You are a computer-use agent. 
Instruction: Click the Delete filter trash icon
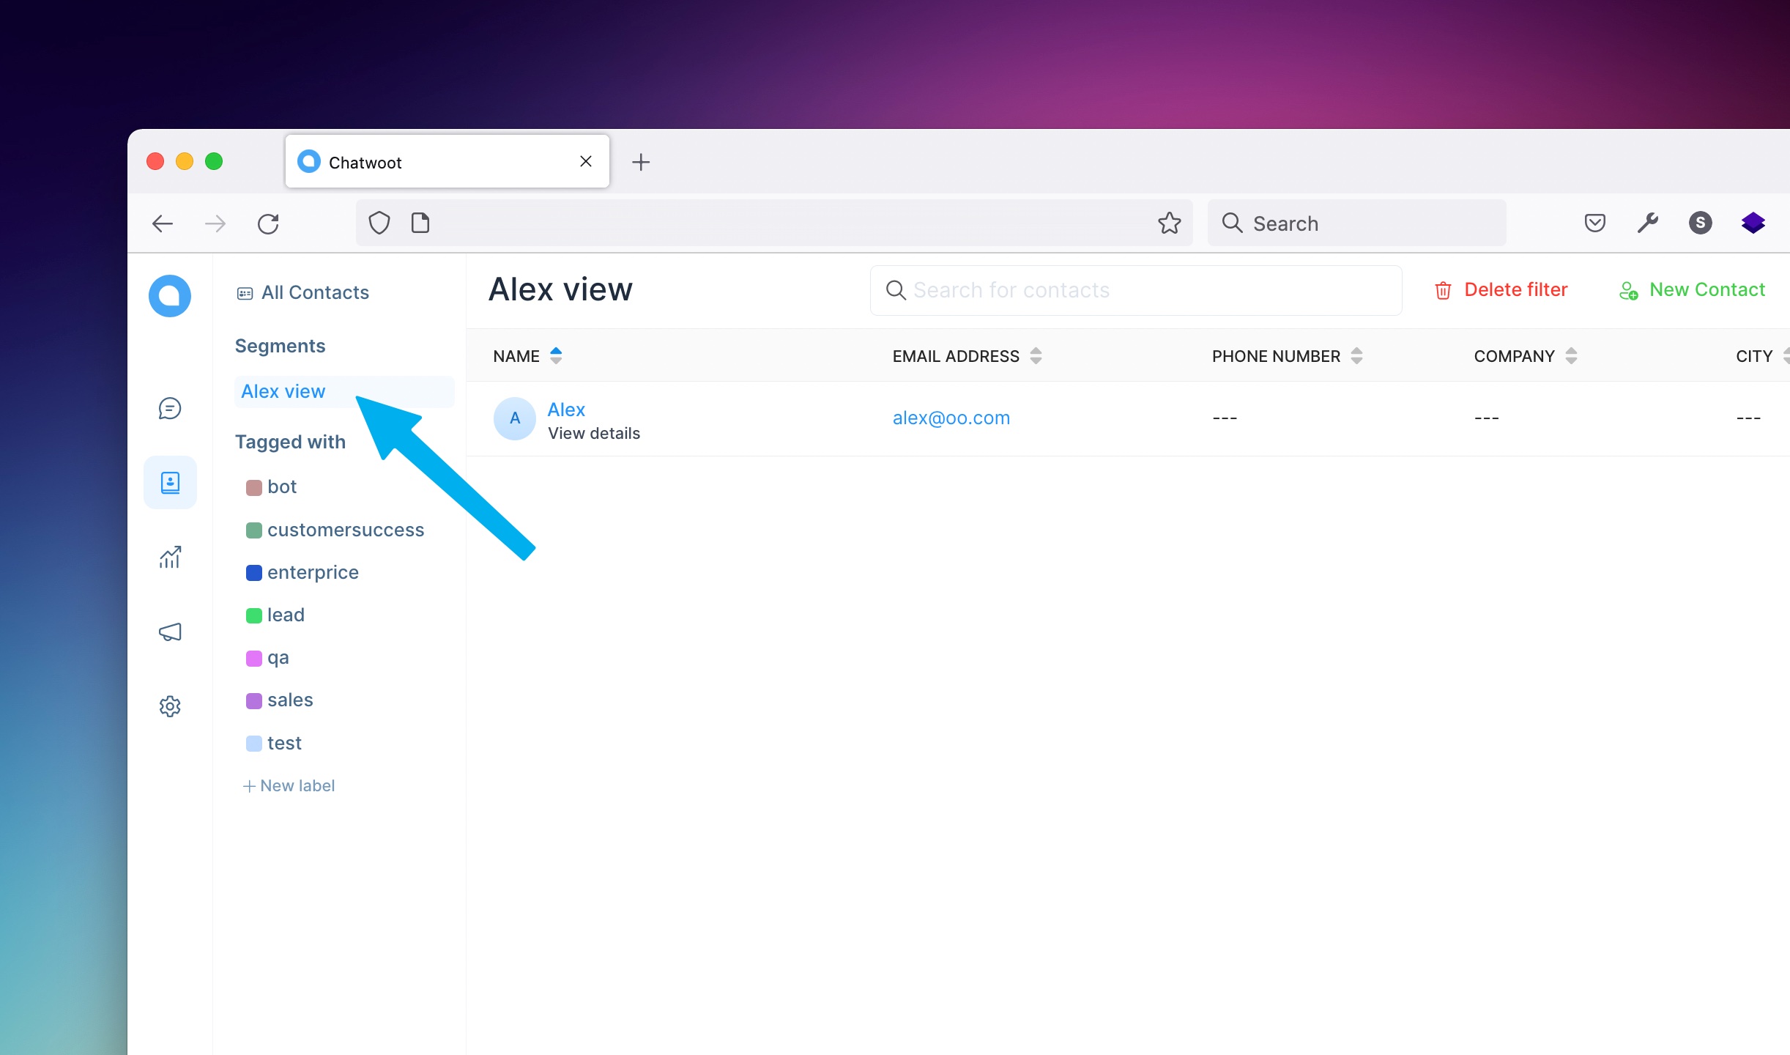pyautogui.click(x=1442, y=289)
